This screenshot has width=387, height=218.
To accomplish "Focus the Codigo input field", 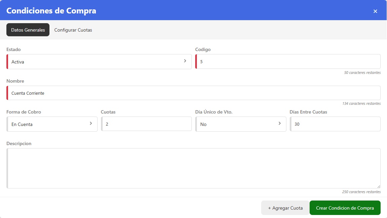I will (x=288, y=62).
